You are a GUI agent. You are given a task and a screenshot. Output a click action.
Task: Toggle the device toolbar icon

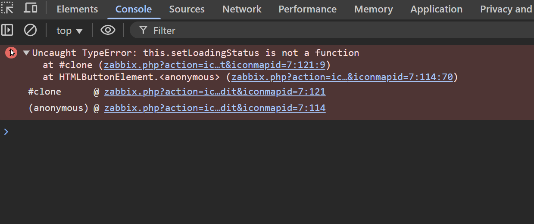coord(30,8)
